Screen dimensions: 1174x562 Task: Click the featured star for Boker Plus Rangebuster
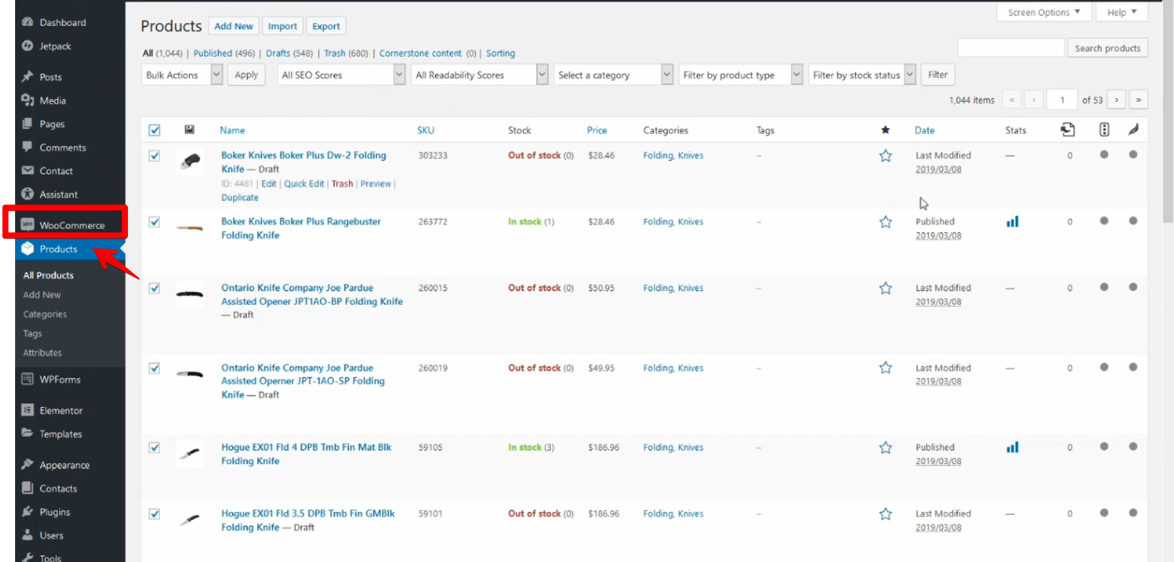[x=885, y=222]
